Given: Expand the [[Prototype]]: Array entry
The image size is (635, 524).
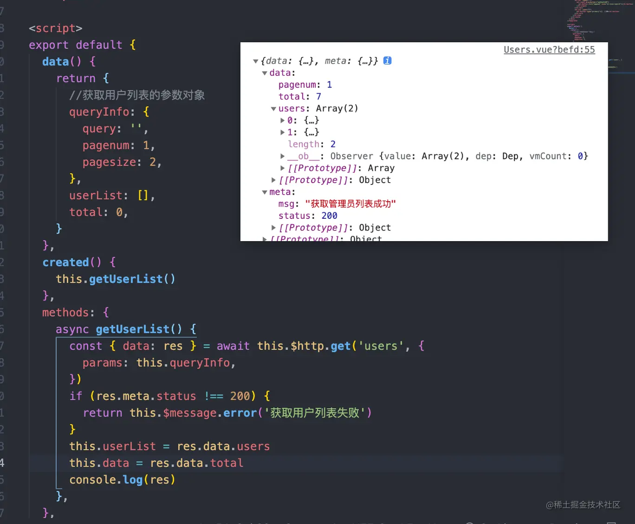Looking at the screenshot, I should pyautogui.click(x=282, y=168).
